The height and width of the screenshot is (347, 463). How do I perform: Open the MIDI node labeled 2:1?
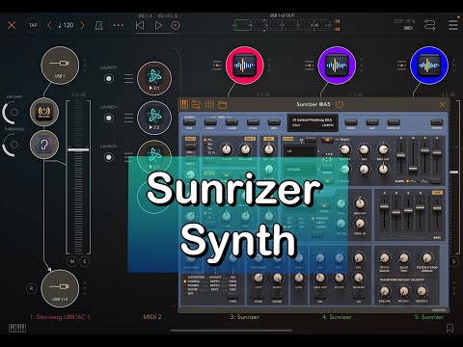click(x=154, y=78)
